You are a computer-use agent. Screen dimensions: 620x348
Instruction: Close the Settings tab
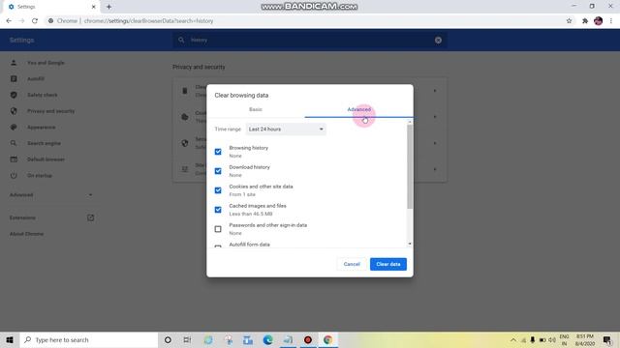pyautogui.click(x=94, y=7)
